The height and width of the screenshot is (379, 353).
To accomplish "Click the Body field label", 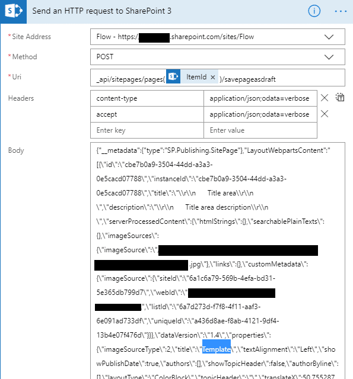I will pos(16,150).
